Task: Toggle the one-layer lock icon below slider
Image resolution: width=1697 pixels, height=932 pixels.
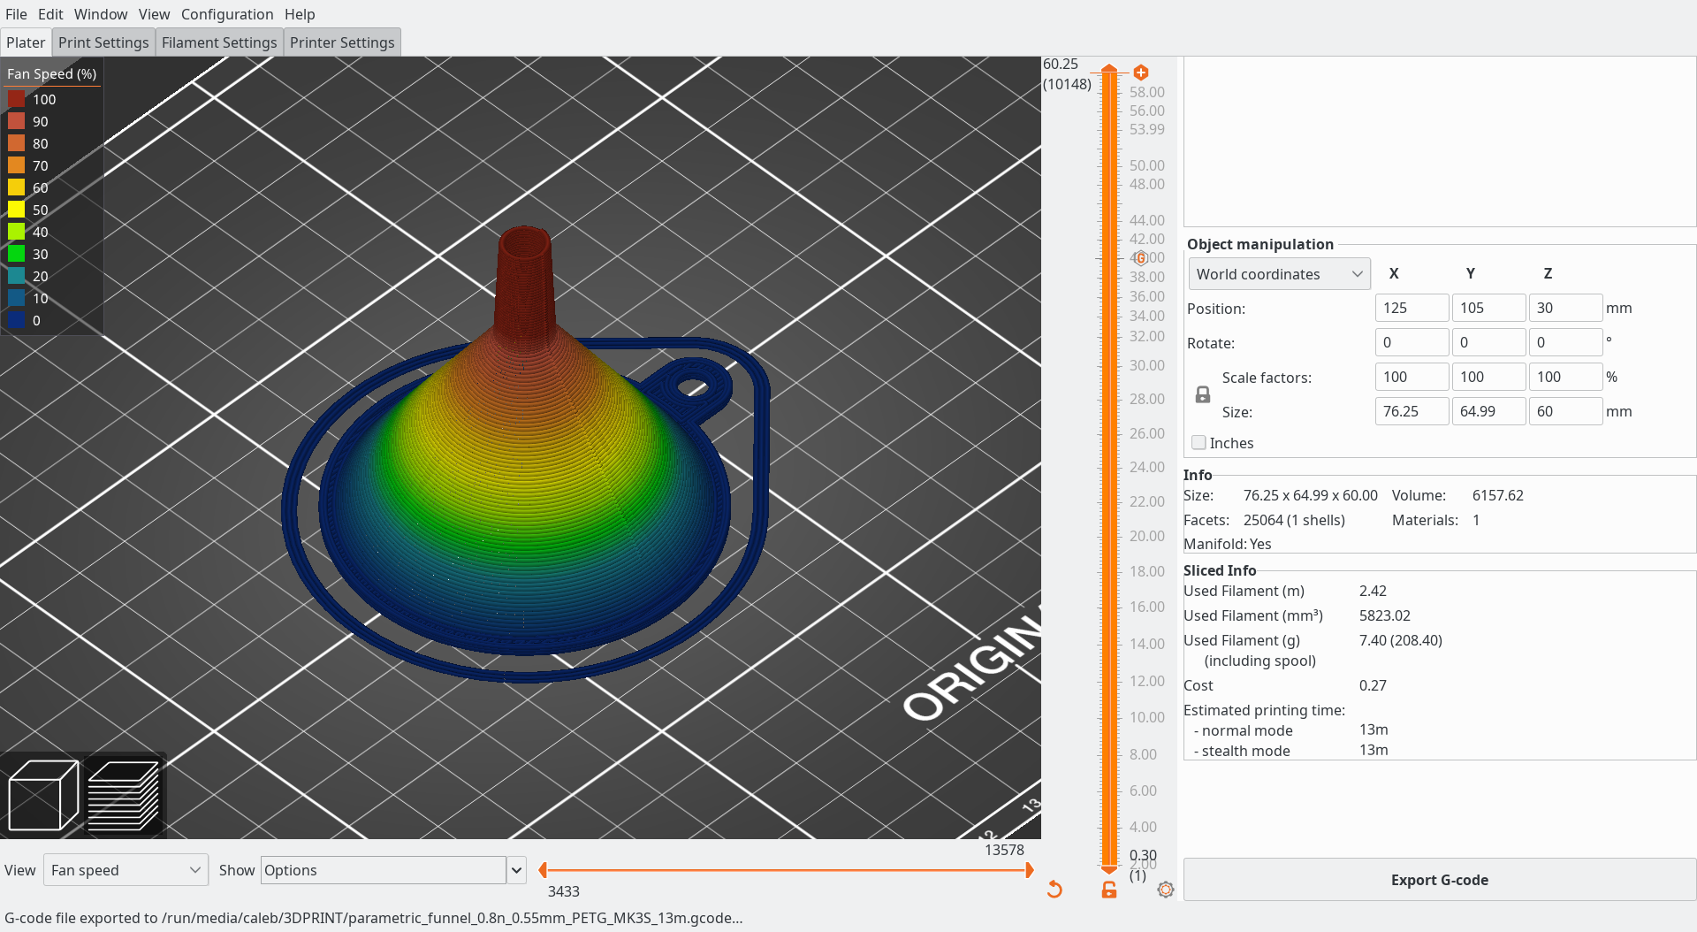Action: point(1109,890)
